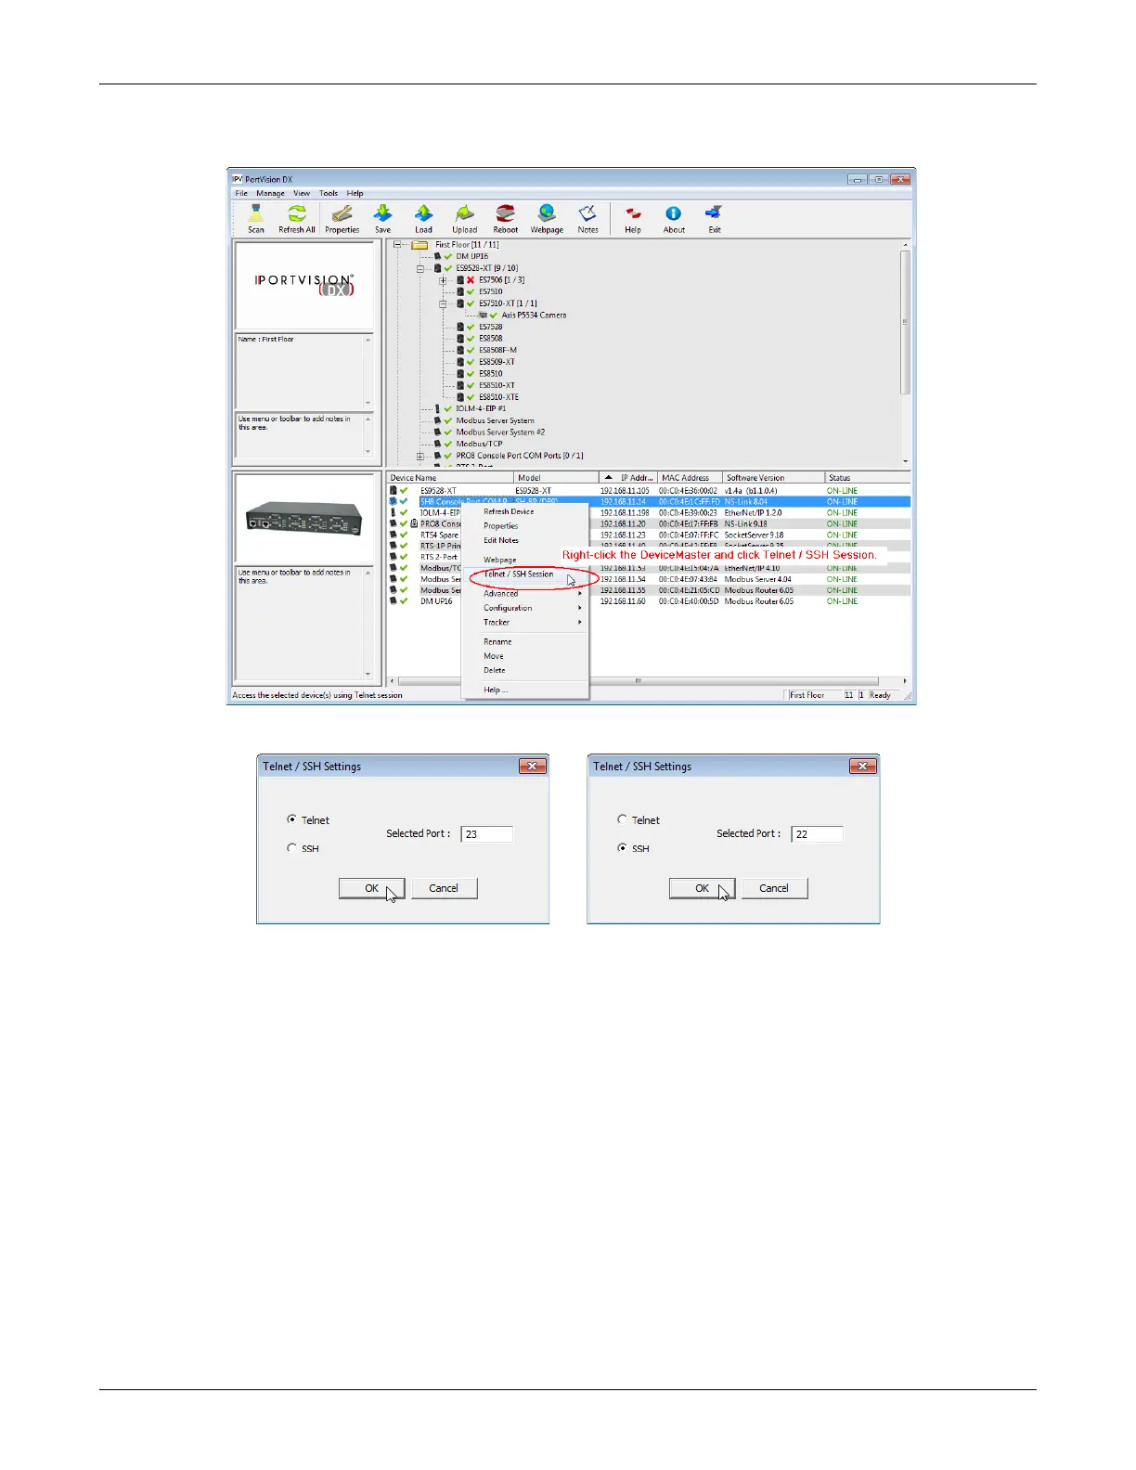Choose Refresh Device from context menu
The height and width of the screenshot is (1470, 1136).
coord(525,511)
